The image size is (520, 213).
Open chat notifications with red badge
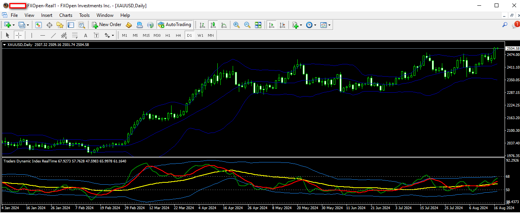tap(515, 25)
